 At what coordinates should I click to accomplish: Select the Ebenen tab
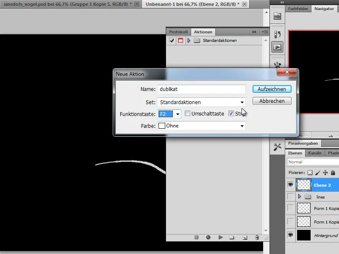click(295, 153)
